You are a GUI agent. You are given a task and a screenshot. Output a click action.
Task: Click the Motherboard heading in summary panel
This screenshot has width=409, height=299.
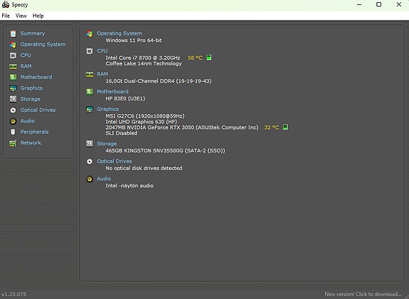112,92
